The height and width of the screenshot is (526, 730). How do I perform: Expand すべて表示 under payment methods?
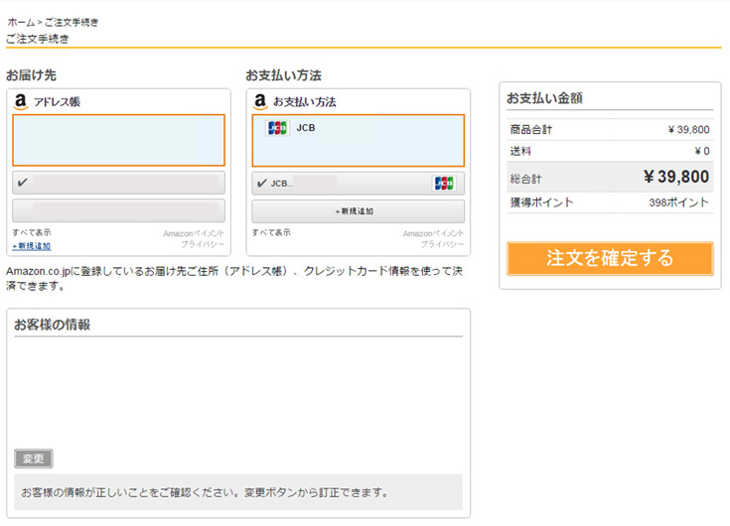point(271,232)
